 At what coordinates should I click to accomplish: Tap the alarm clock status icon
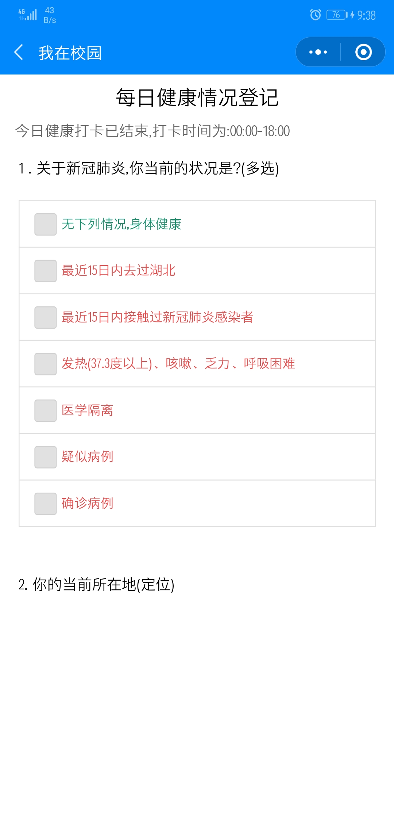coord(315,15)
